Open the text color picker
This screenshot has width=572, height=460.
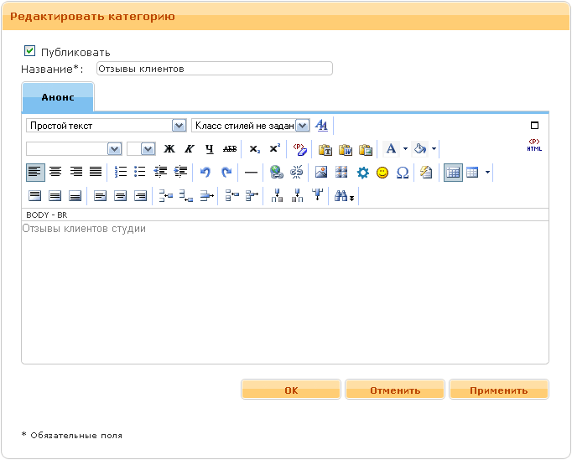[390, 149]
